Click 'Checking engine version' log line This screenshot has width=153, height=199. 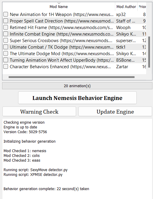click(24, 122)
